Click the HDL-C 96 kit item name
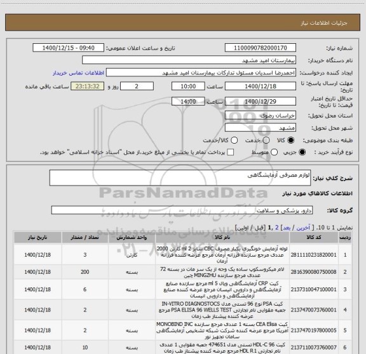The height and width of the screenshot is (354, 366). pos(222,348)
